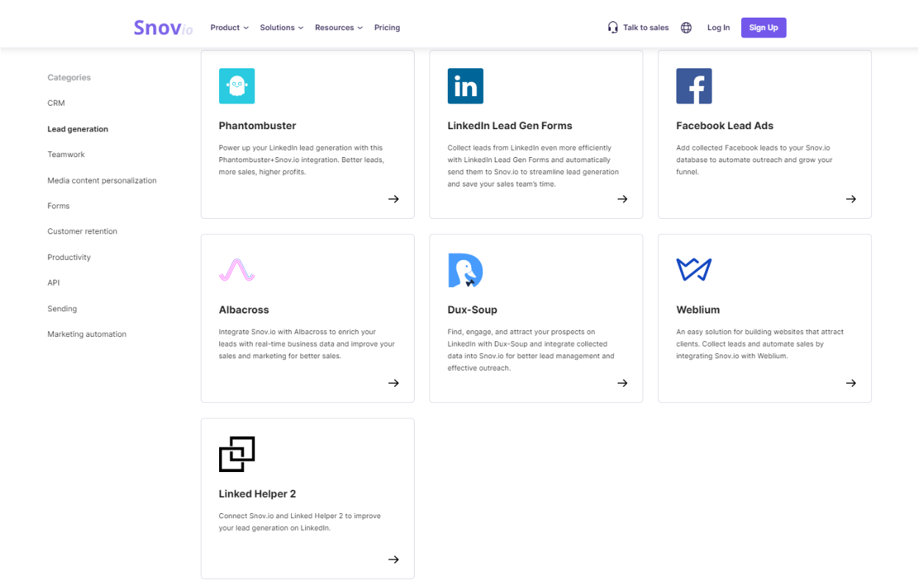
Task: Click the arrow on Weblium card
Action: [x=851, y=383]
